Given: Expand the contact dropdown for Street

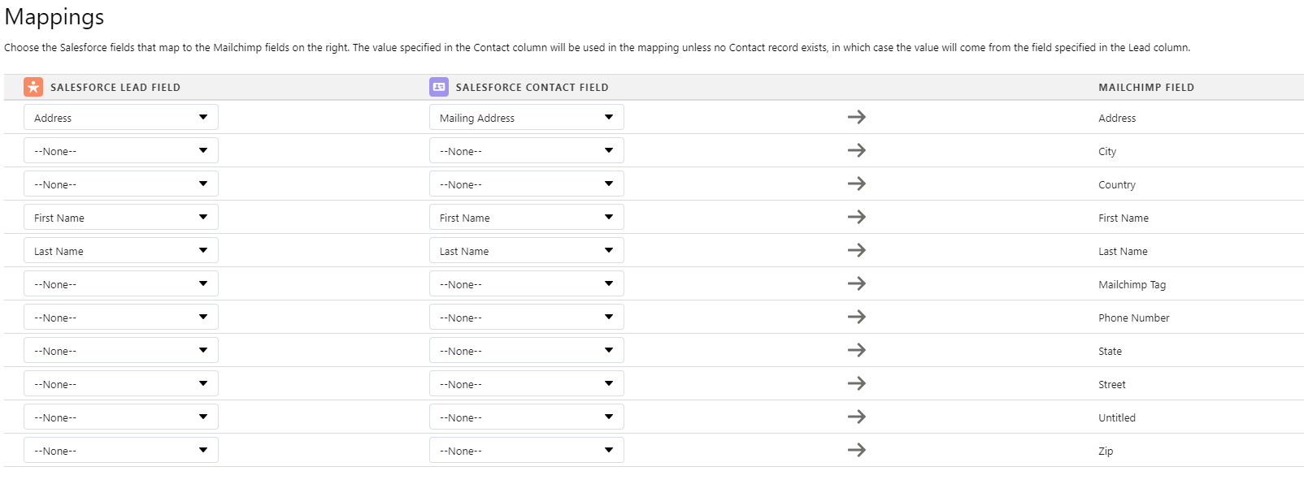Looking at the screenshot, I should [527, 383].
